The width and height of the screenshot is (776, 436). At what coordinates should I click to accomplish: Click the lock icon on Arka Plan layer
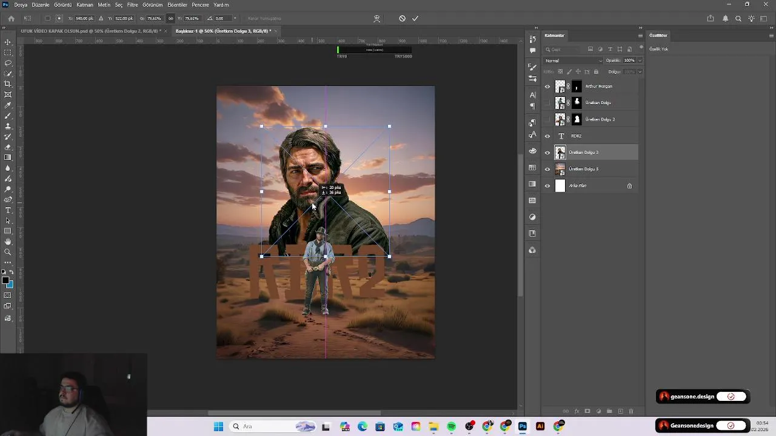[x=629, y=186]
